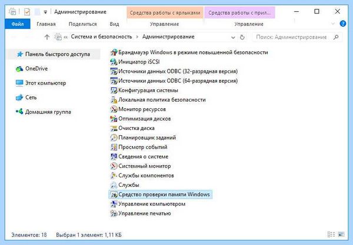Open Управление tab under Средства работы с прил...

pyautogui.click(x=249, y=24)
